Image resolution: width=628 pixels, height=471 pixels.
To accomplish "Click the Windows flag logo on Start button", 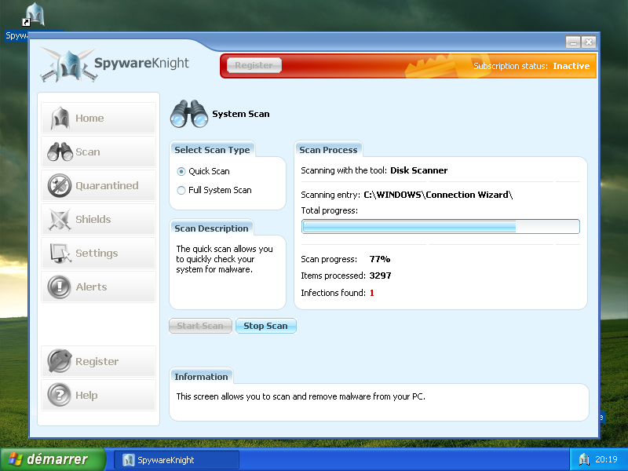I will [16, 459].
